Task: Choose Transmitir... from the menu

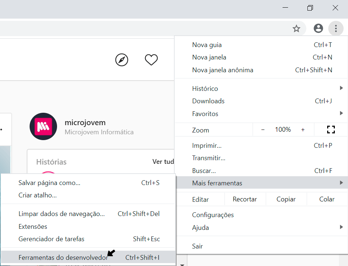Action: [x=261, y=158]
